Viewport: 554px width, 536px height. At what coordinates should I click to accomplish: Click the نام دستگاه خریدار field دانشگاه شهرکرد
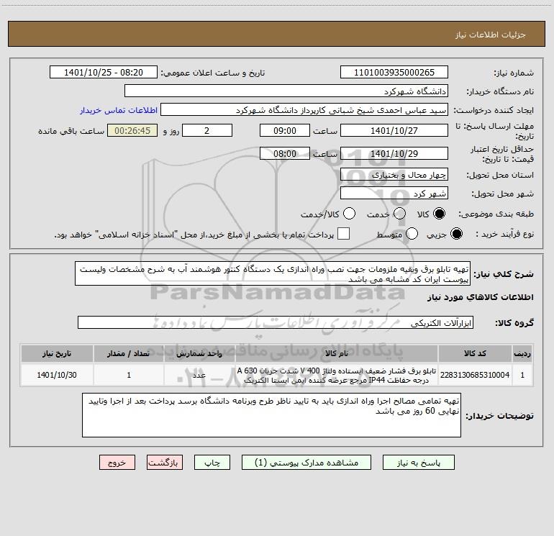pyautogui.click(x=286, y=91)
